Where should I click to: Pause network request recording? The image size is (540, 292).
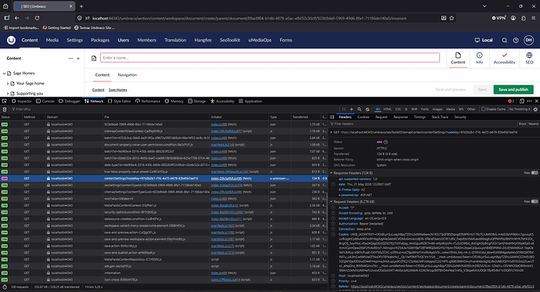344,109
